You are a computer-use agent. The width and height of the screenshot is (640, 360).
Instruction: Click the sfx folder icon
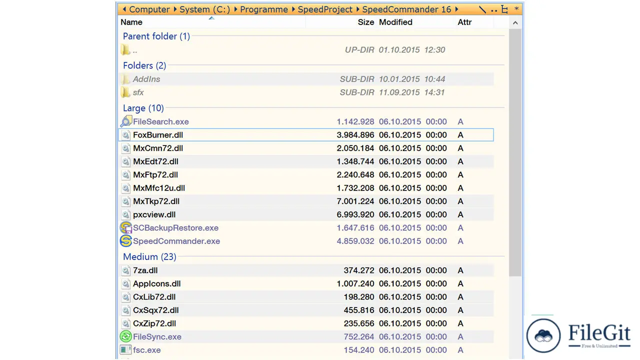[126, 92]
